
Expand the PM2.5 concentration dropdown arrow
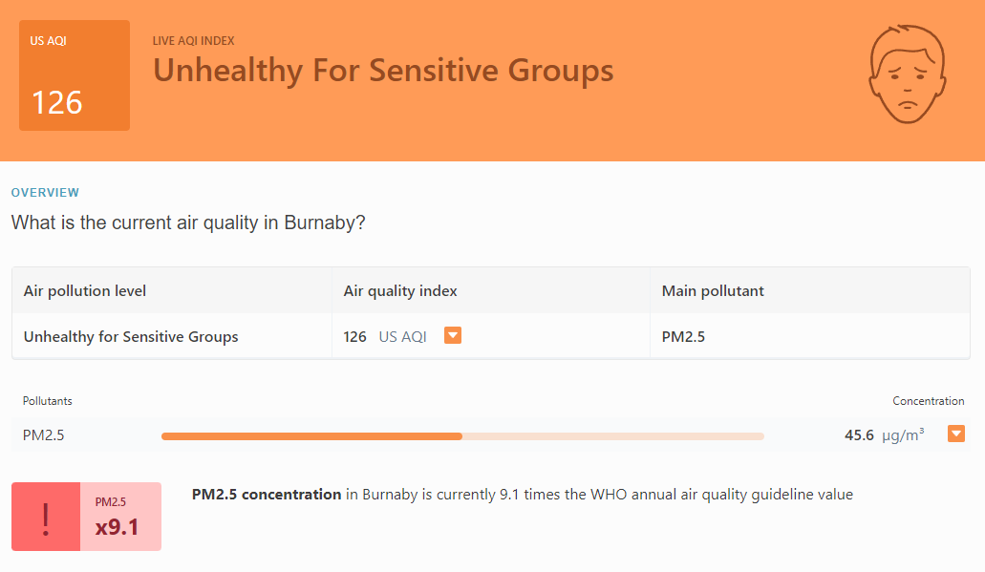tap(956, 434)
